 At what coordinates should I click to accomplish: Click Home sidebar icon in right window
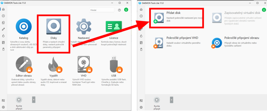click(x=141, y=9)
